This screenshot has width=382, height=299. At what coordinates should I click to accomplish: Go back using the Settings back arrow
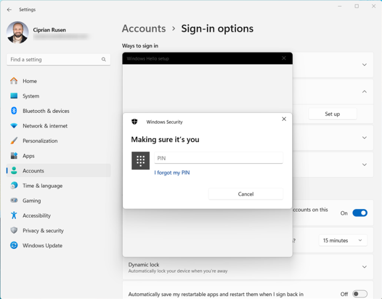(9, 10)
